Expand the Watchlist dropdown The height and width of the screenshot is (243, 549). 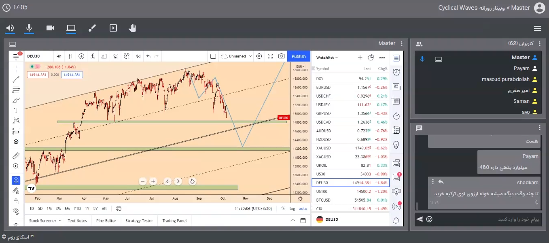pyautogui.click(x=327, y=58)
